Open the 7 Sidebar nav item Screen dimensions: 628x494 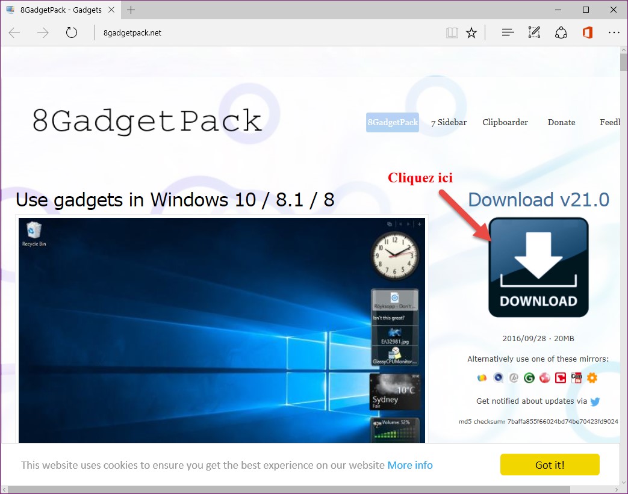tap(449, 123)
